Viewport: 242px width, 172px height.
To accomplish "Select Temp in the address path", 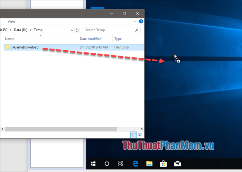I will click(38, 30).
